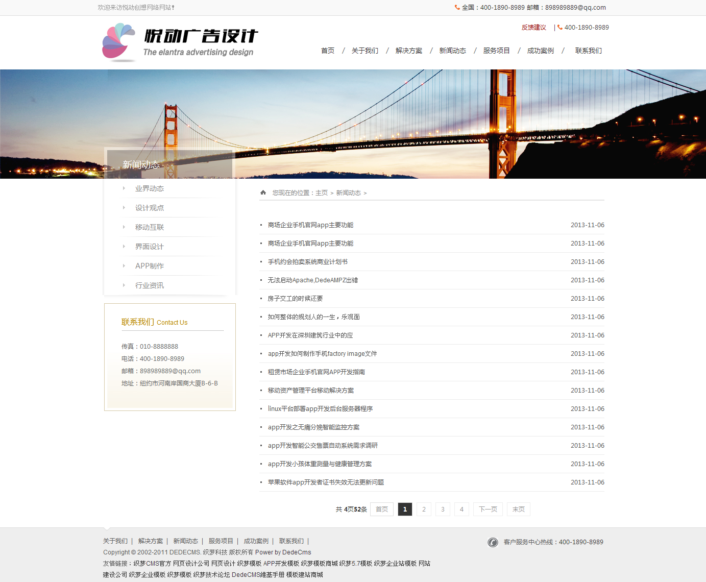Click the customer service hotline icon in the footer
The image size is (706, 582).
[493, 542]
